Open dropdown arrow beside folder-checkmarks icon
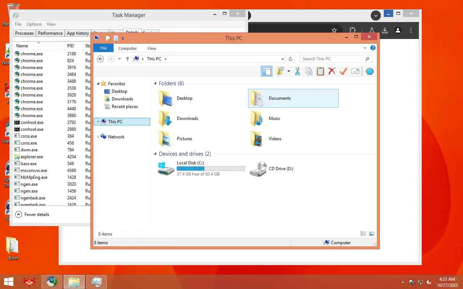463x289 pixels. [288, 71]
